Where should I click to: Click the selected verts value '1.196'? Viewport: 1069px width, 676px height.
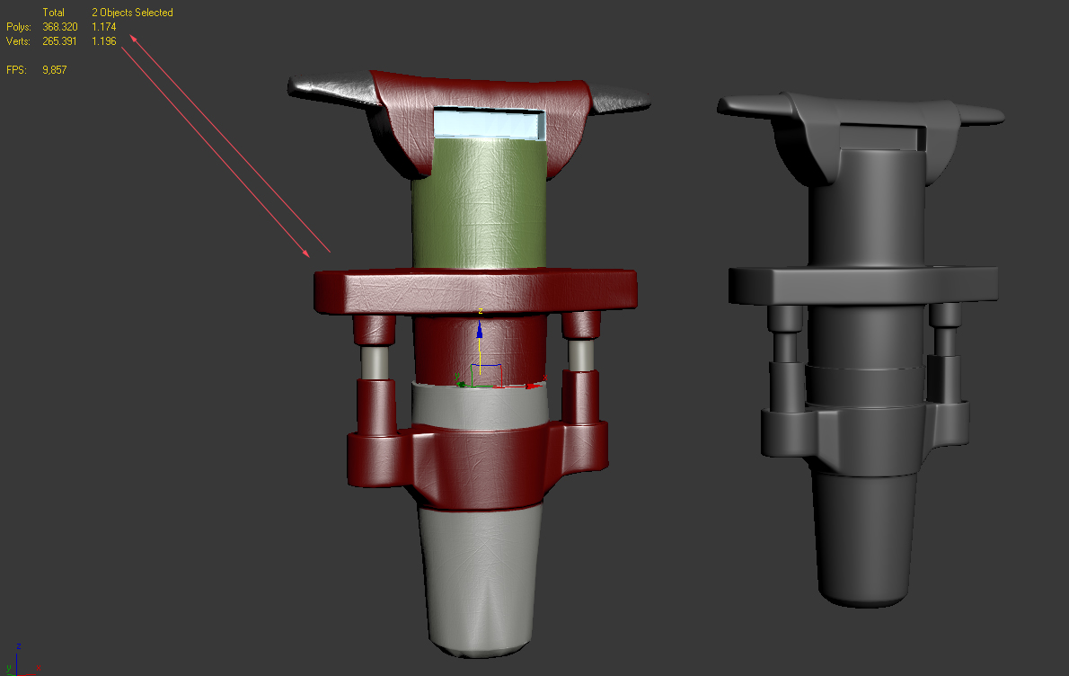point(103,41)
